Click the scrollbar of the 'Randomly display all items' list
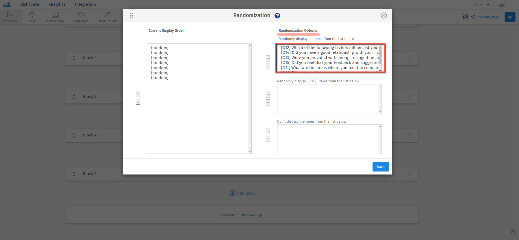This screenshot has width=519, height=240. click(x=380, y=58)
